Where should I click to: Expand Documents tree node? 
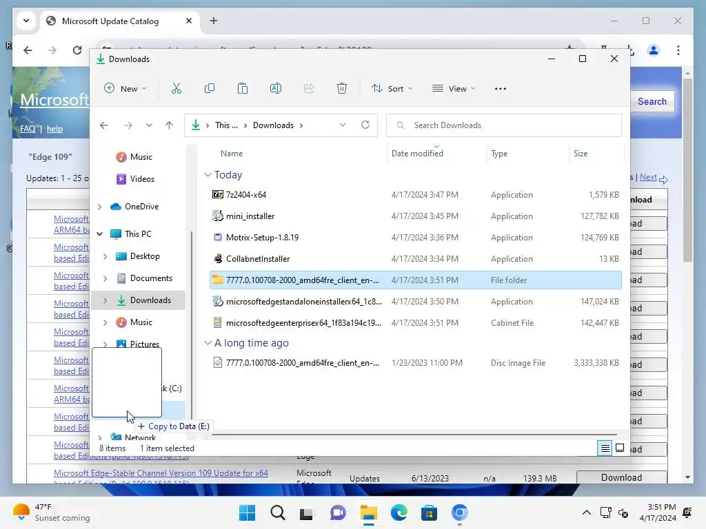[105, 278]
